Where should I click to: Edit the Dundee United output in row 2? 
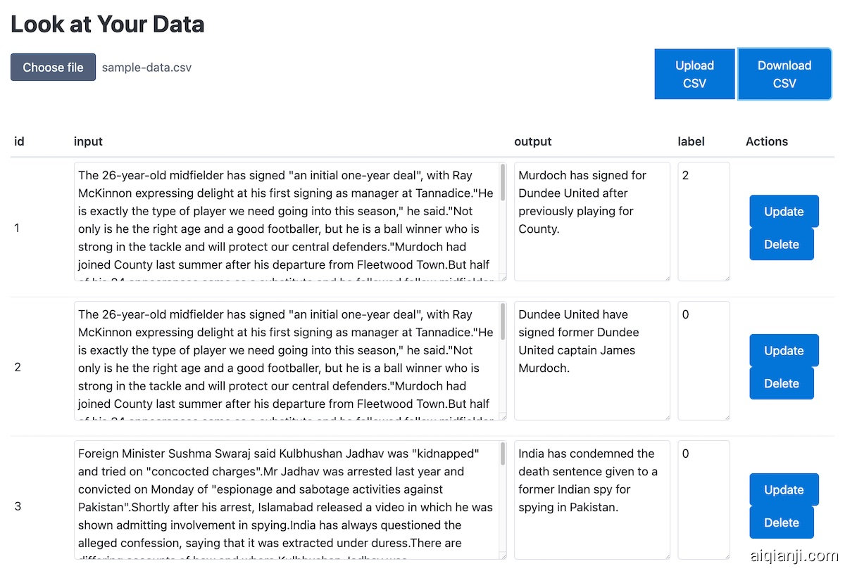point(591,361)
